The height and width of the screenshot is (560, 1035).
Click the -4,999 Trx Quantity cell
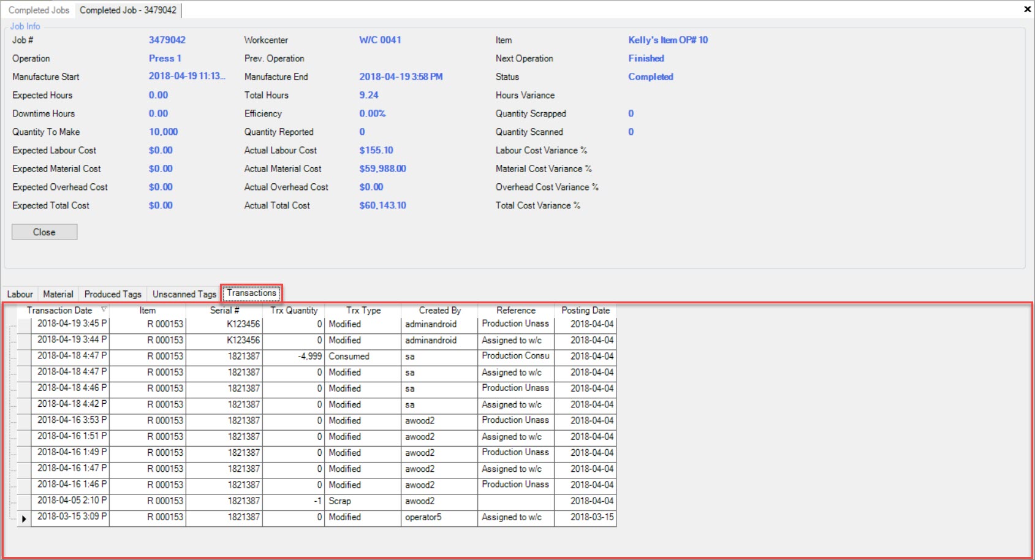pos(294,356)
